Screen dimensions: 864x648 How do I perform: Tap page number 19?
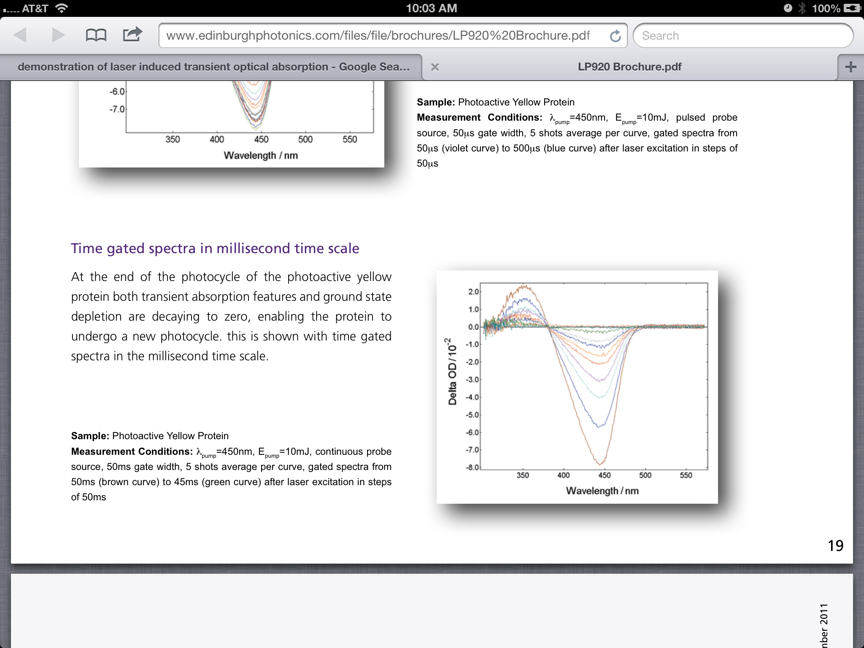(835, 545)
